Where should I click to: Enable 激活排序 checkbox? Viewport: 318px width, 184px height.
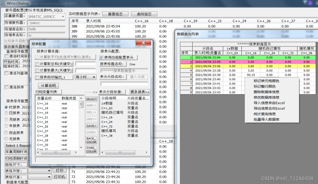point(6,87)
